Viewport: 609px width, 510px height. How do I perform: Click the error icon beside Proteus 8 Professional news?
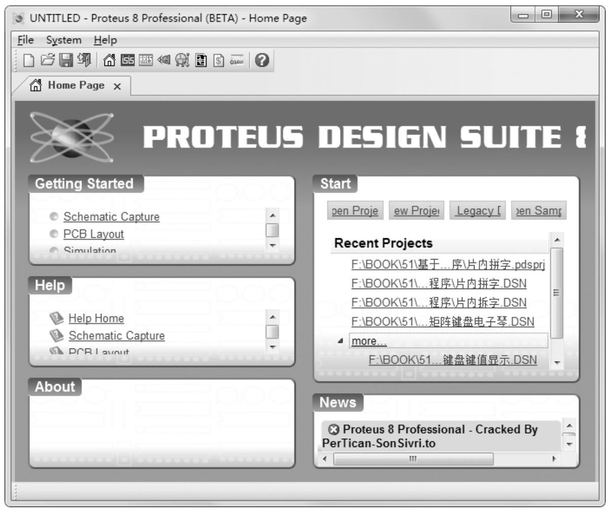[333, 429]
